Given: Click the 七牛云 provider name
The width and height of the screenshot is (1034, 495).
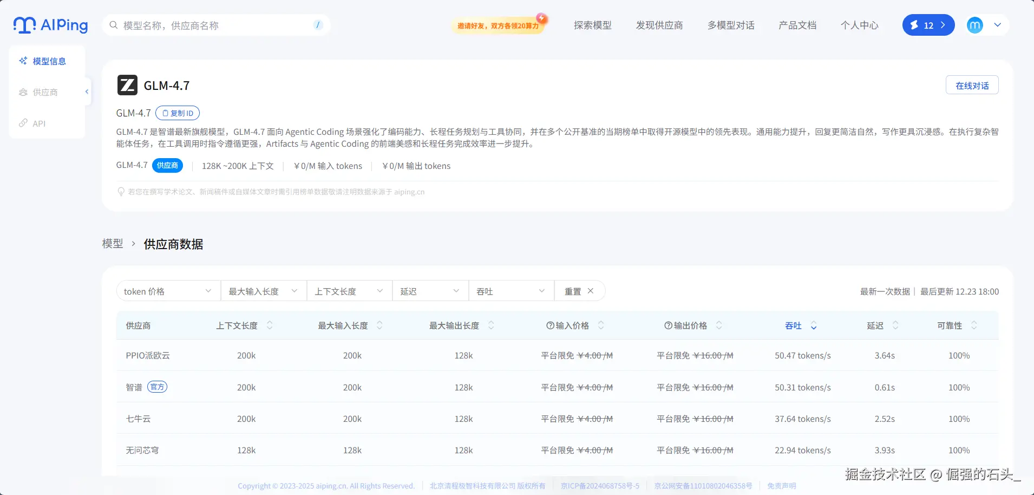Looking at the screenshot, I should (x=138, y=419).
